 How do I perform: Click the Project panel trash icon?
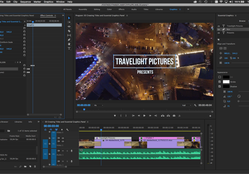(x=35, y=167)
